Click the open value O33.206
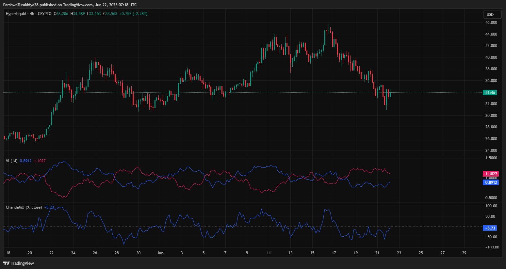The height and width of the screenshot is (269, 506). click(x=61, y=14)
